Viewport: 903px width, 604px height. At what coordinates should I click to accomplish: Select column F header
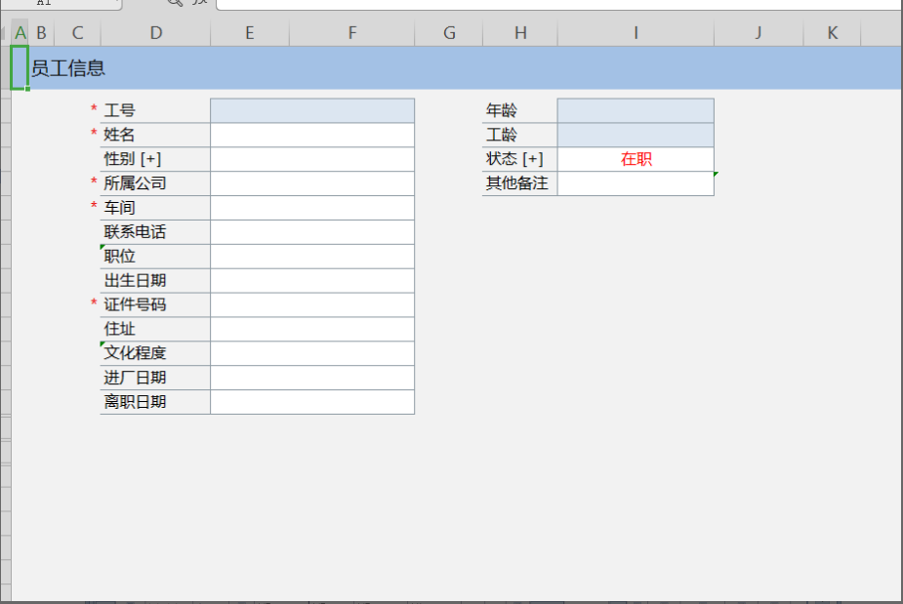(x=351, y=33)
